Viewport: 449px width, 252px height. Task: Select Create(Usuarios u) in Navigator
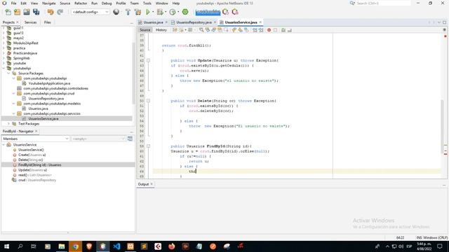pos(32,155)
